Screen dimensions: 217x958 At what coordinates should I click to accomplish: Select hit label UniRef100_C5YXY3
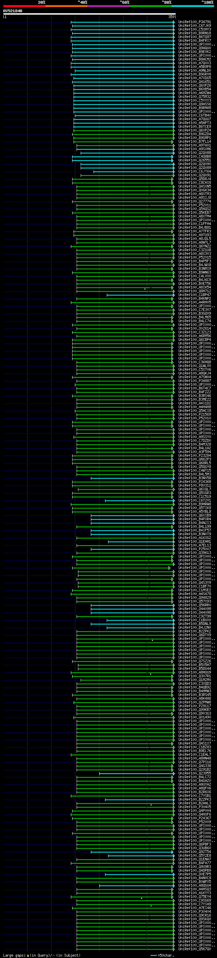(x=194, y=100)
